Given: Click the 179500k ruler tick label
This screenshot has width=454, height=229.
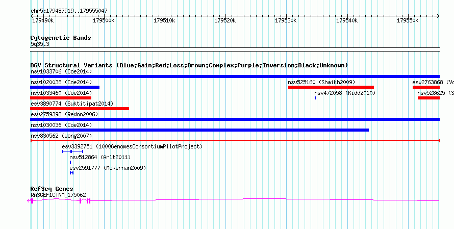Looking at the screenshot, I should (x=104, y=21).
